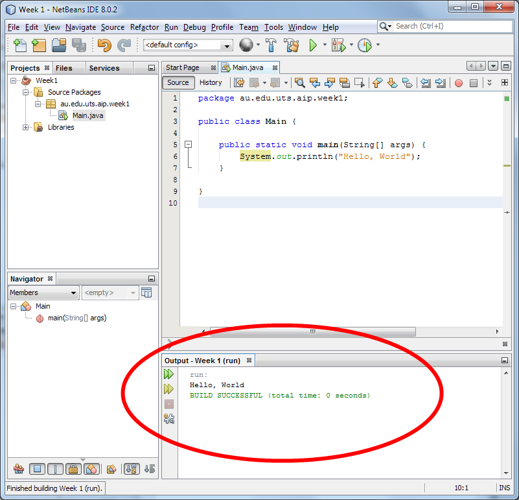Click the editor Find Selection magnifier icon
519x500 pixels.
click(299, 82)
